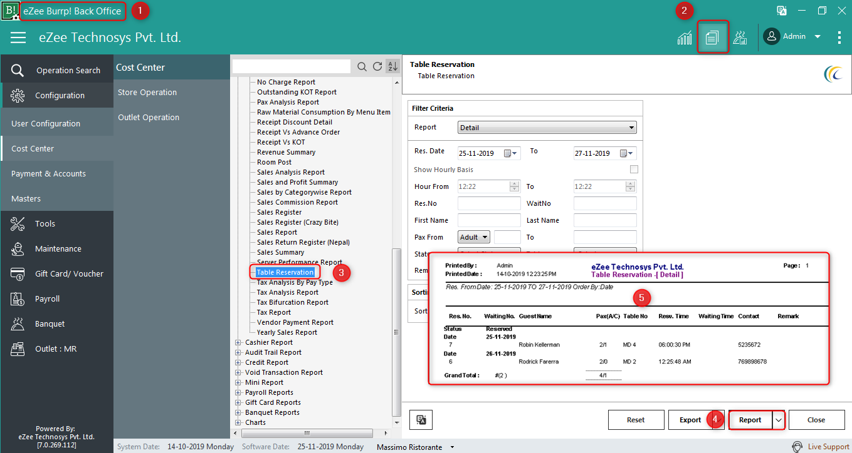The height and width of the screenshot is (453, 852).
Task: Open the Report button dropdown arrow
Action: tap(778, 420)
